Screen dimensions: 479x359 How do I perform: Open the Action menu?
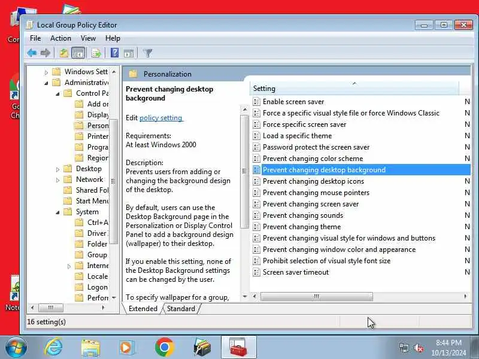pos(60,38)
